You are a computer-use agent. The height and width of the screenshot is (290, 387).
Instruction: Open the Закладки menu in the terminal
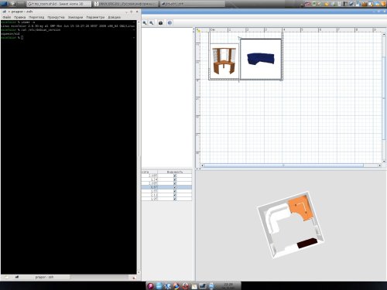click(75, 17)
